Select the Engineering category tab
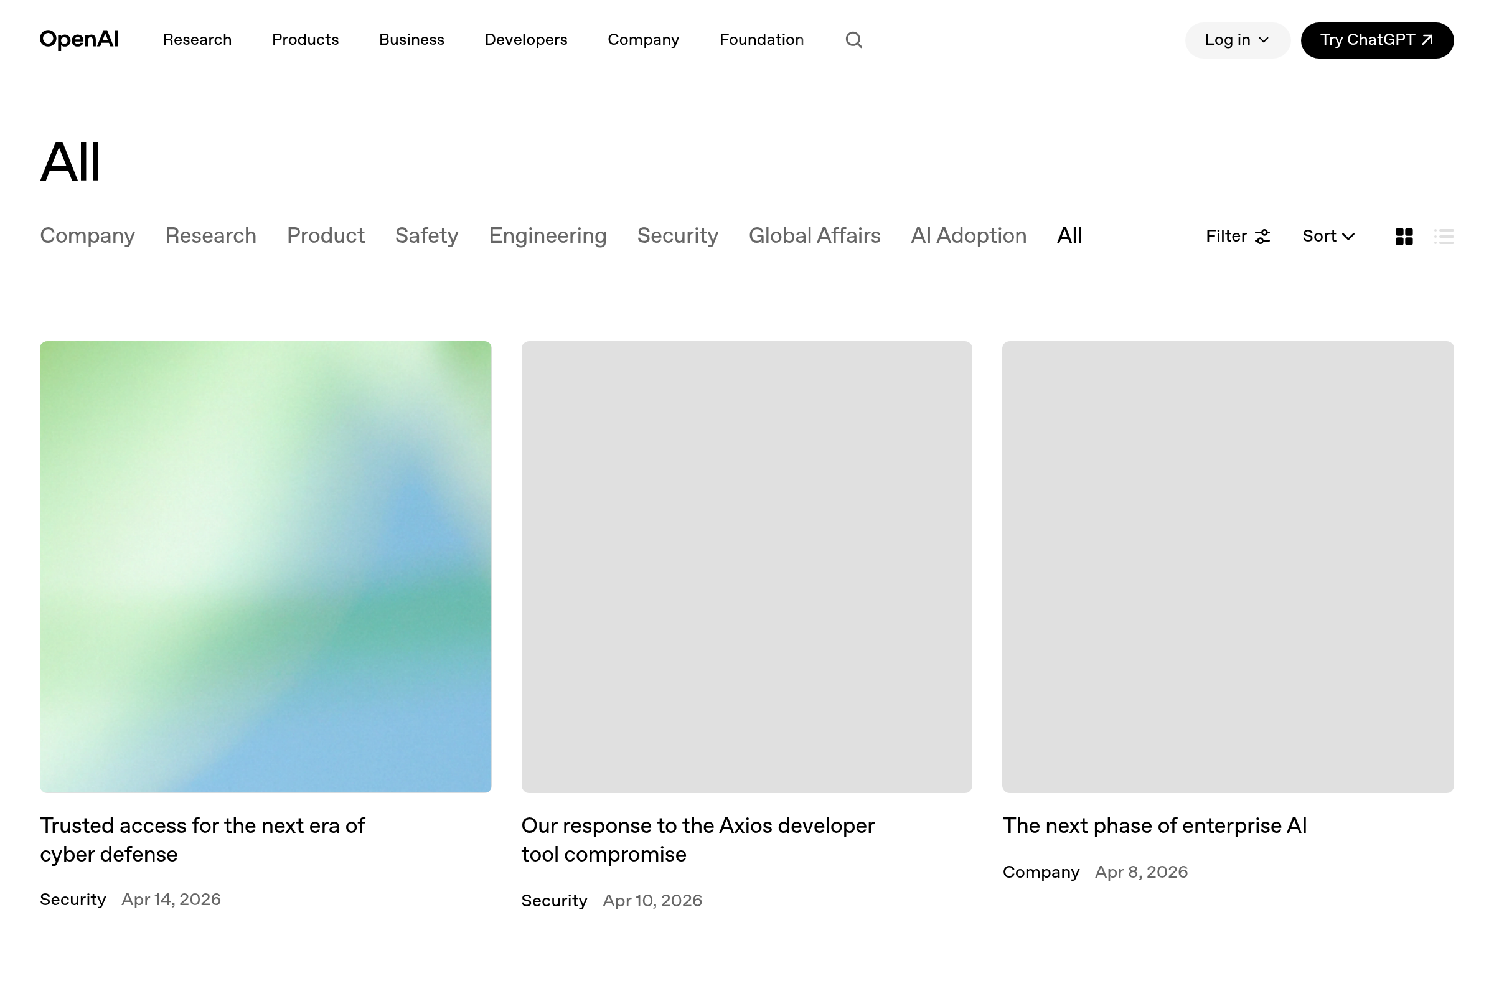The width and height of the screenshot is (1494, 996). 548,236
